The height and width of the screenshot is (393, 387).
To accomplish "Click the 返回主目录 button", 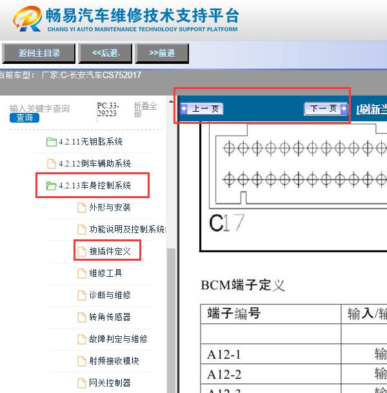I will point(39,53).
